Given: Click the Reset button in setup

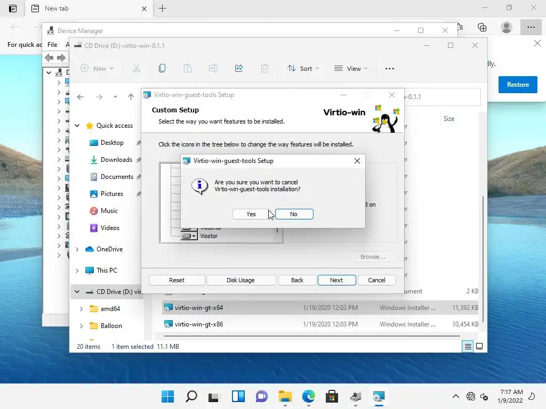Looking at the screenshot, I should 176,280.
